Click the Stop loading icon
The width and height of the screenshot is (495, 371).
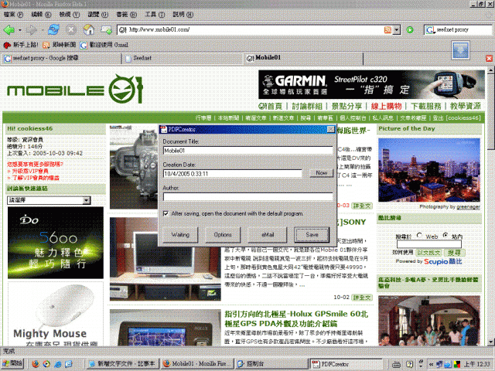click(71, 29)
